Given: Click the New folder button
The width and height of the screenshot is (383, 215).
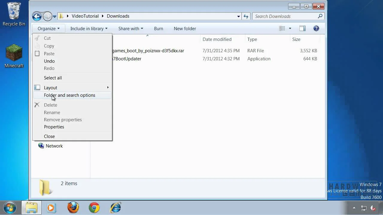Looking at the screenshot, I should tap(185, 28).
